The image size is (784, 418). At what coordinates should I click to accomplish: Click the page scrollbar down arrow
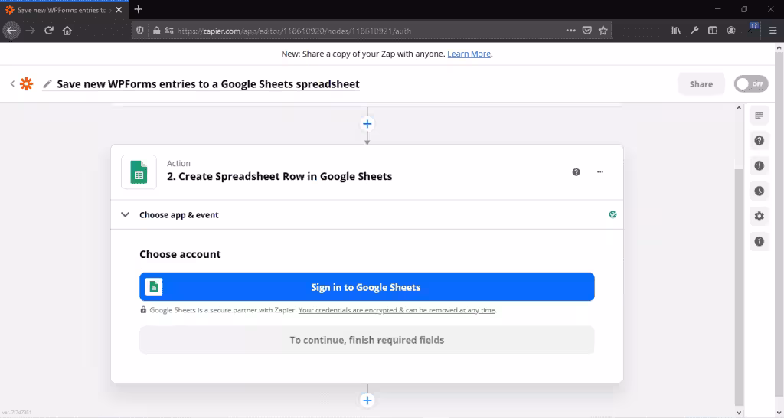coord(779,413)
